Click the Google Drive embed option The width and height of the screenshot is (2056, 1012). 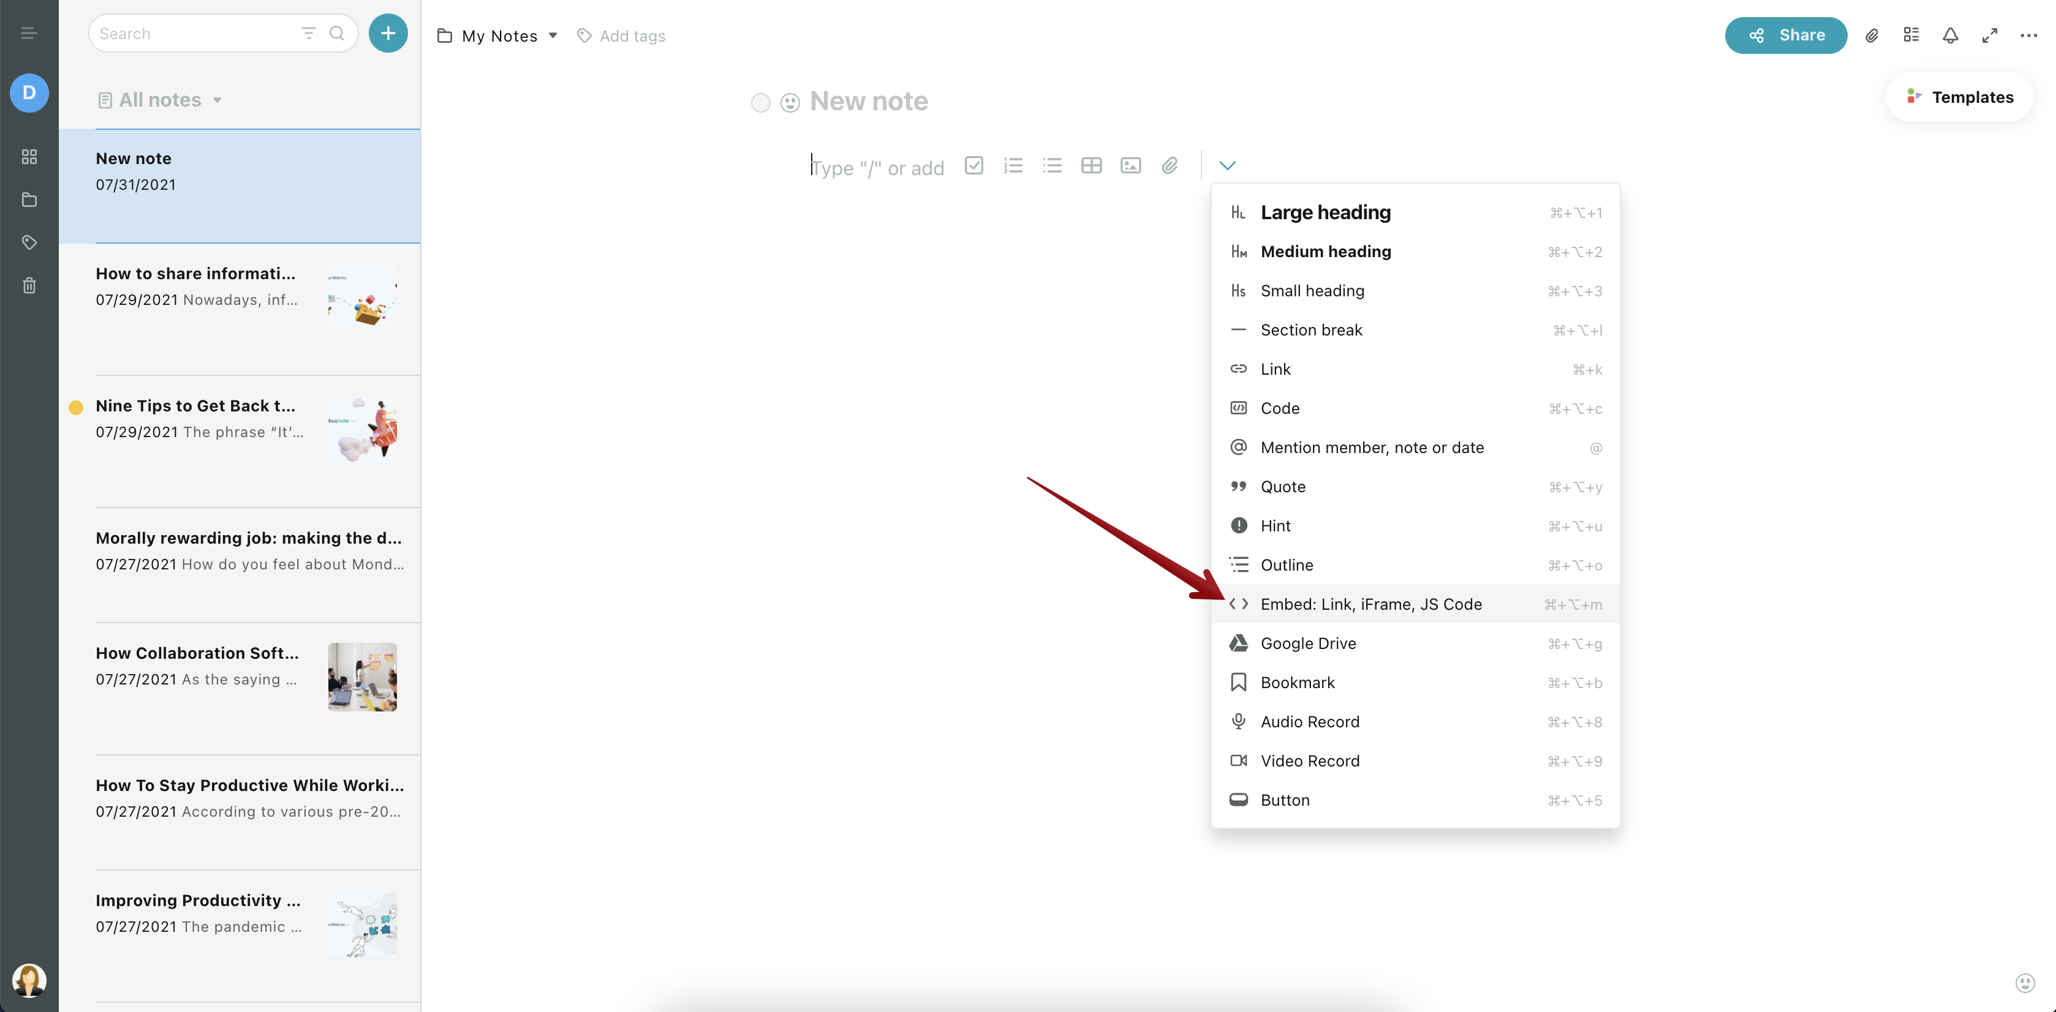(1309, 642)
